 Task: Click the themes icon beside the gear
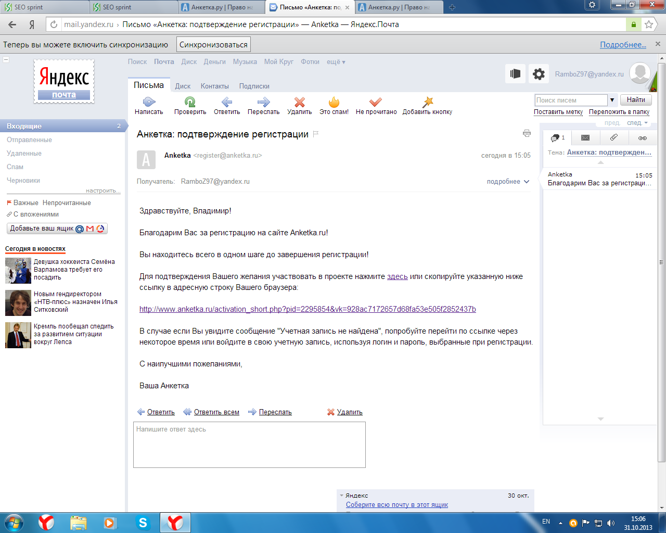515,74
